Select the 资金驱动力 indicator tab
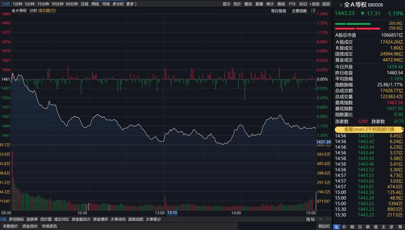 point(81,219)
